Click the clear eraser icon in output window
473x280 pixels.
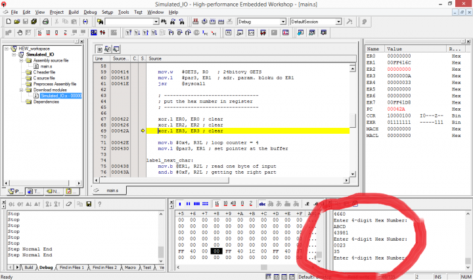(69, 204)
